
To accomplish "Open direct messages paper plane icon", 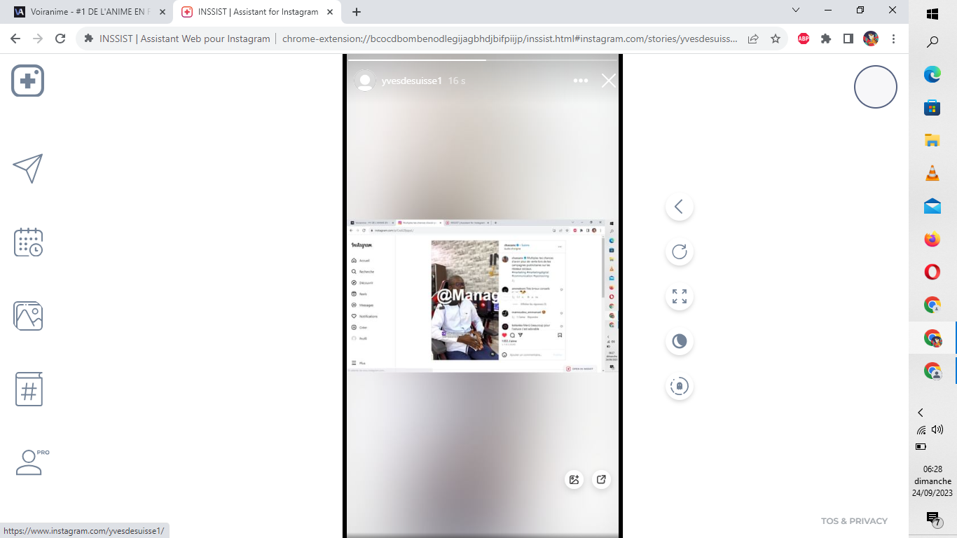I will tap(28, 168).
